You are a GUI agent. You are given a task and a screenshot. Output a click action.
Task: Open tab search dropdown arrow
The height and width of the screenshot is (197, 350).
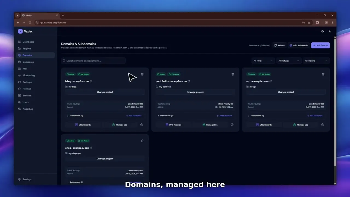coord(17,15)
